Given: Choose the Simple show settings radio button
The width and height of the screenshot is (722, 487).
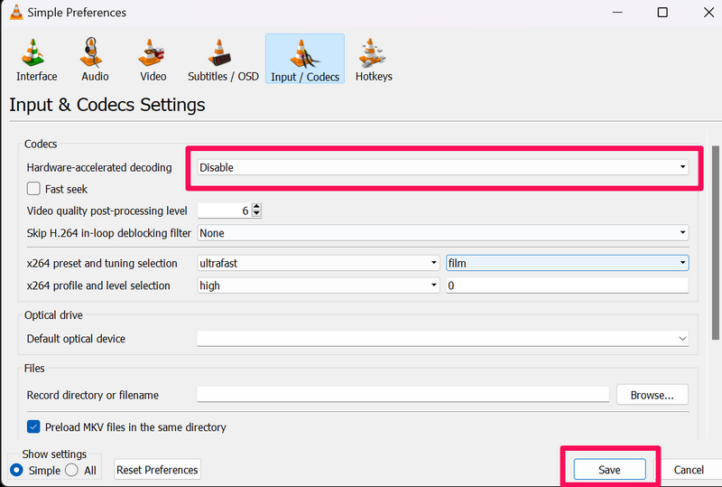Looking at the screenshot, I should click(x=17, y=470).
